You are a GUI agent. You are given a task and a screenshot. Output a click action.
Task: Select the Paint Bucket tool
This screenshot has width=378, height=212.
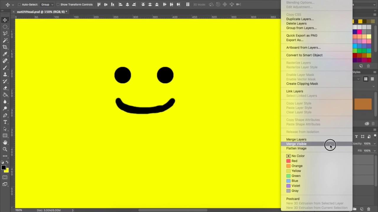tap(5, 95)
